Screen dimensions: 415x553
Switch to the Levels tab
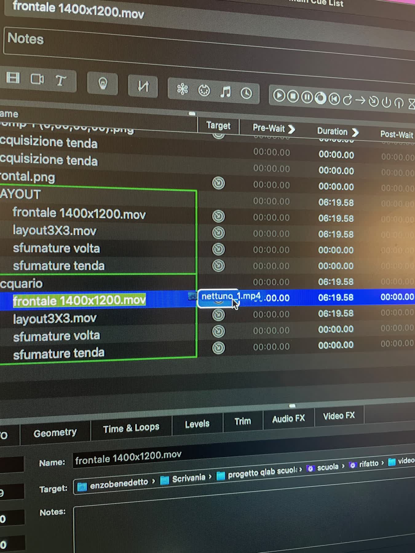point(197,424)
